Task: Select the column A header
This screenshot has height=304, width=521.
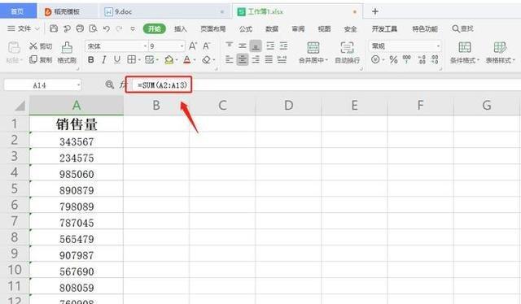Action: click(77, 105)
